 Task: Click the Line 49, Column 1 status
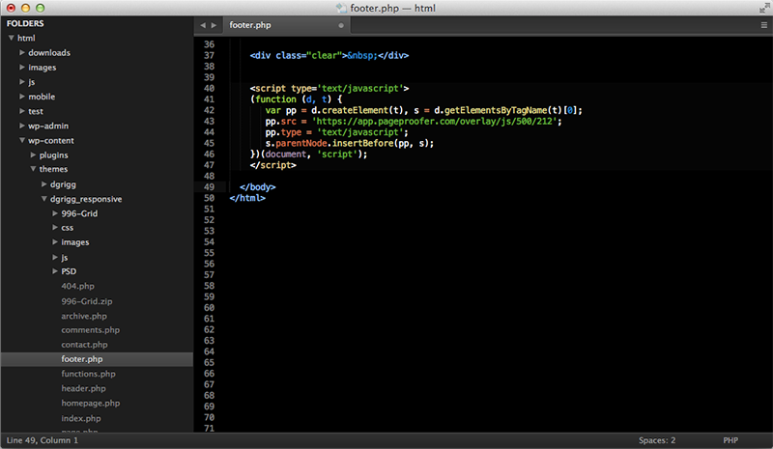(43, 440)
